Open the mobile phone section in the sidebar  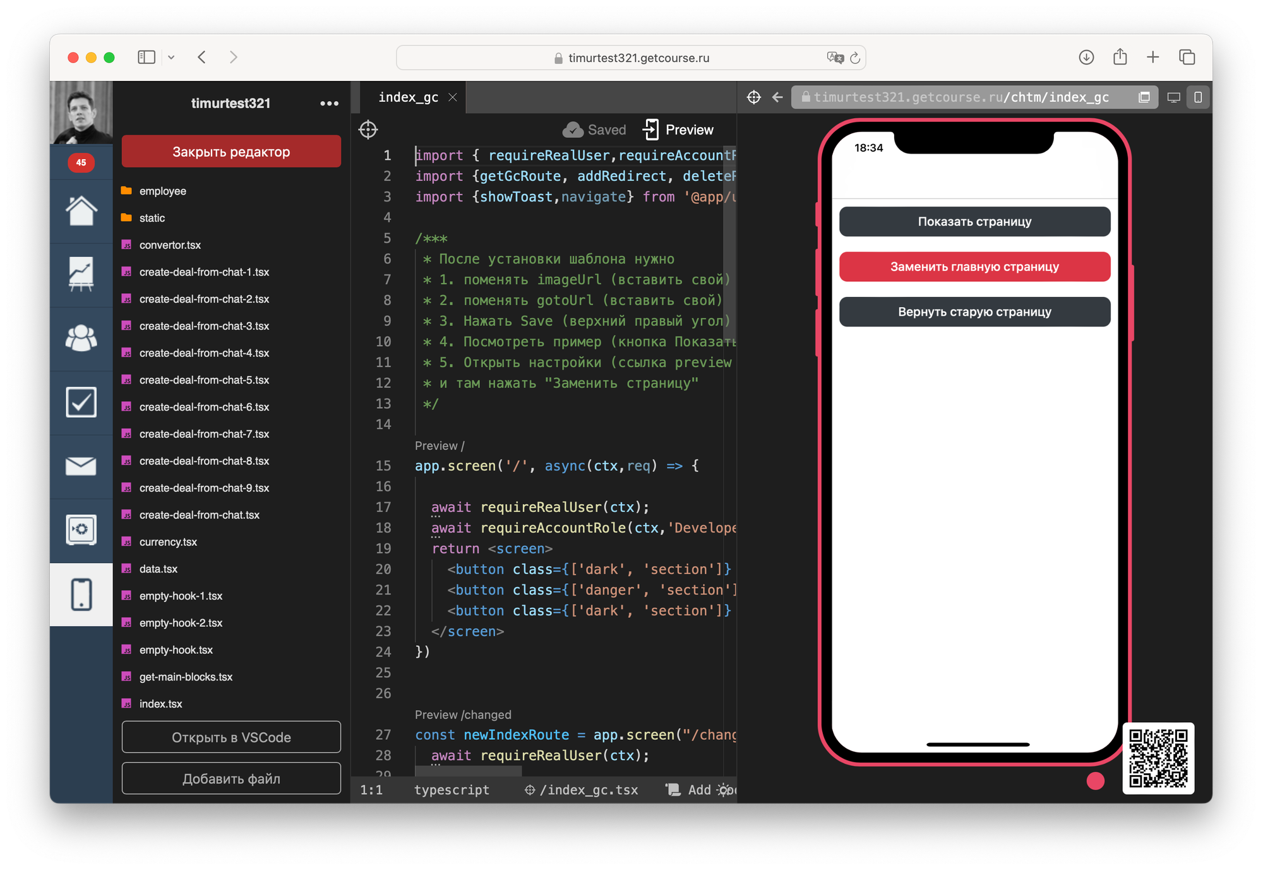pyautogui.click(x=81, y=595)
